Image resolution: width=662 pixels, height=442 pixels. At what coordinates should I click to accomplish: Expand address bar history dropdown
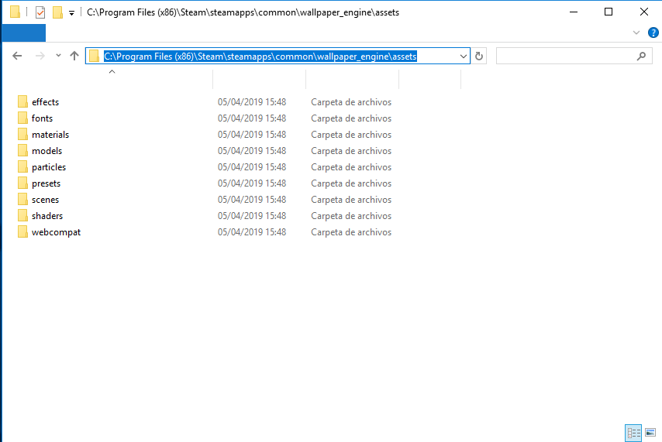click(x=463, y=56)
